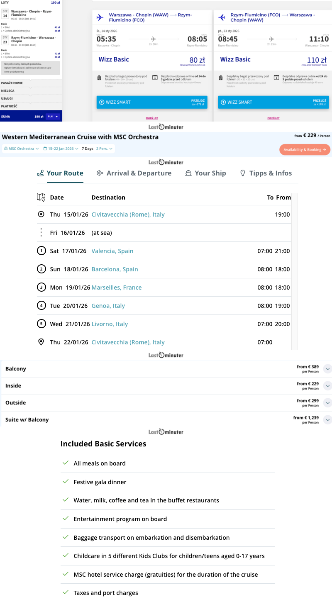Select the Tipps & Infos tab
Image resolution: width=332 pixels, height=597 pixels.
point(266,173)
